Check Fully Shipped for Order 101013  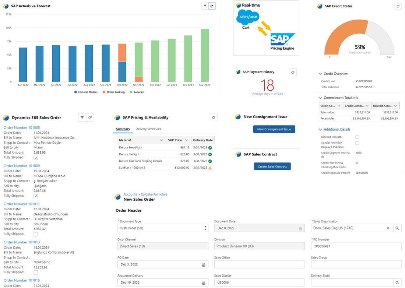tap(36, 273)
